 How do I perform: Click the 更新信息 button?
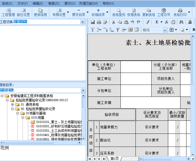coord(40,13)
